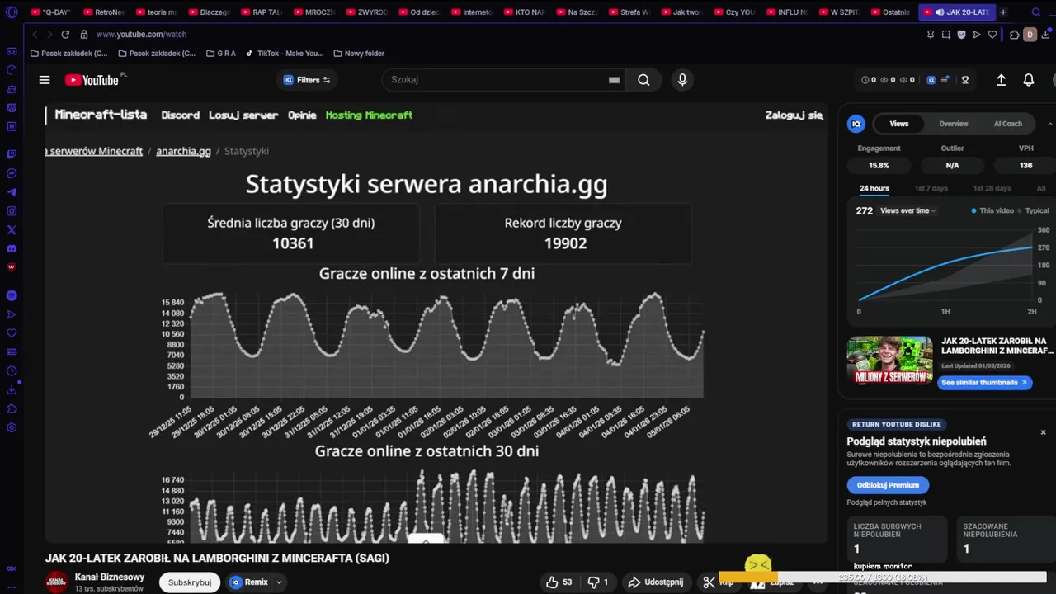Like the video with thumbs up

point(559,582)
